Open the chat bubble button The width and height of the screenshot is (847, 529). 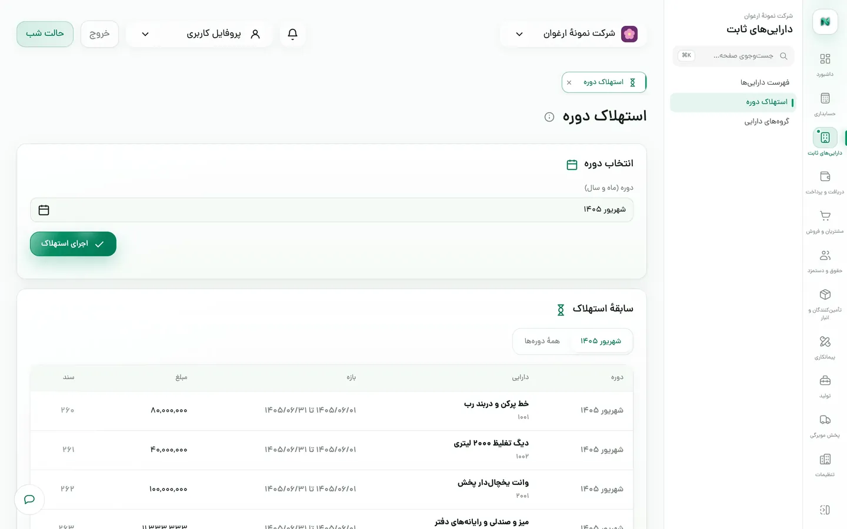coord(29,500)
